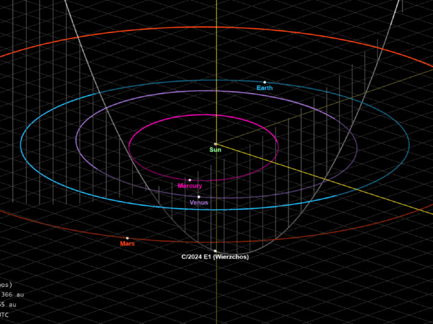The width and height of the screenshot is (433, 324).
Task: Click the au distance readout text
Action: point(12,295)
